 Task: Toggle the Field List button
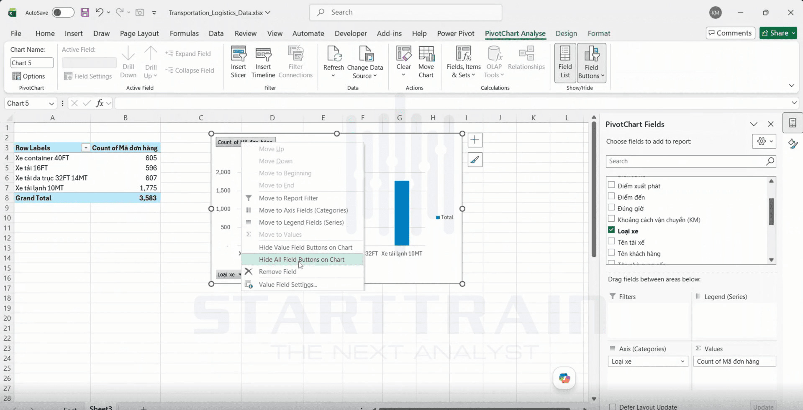pos(565,63)
